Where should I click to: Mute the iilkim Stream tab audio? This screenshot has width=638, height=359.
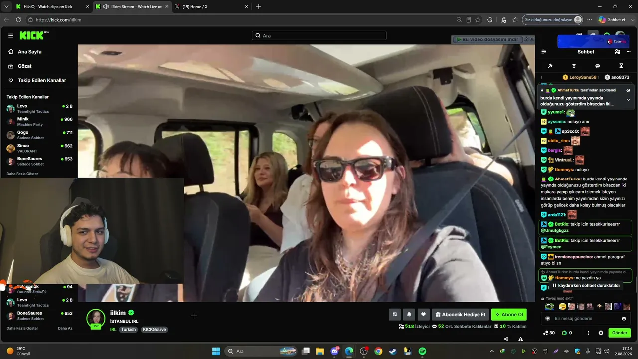(106, 7)
